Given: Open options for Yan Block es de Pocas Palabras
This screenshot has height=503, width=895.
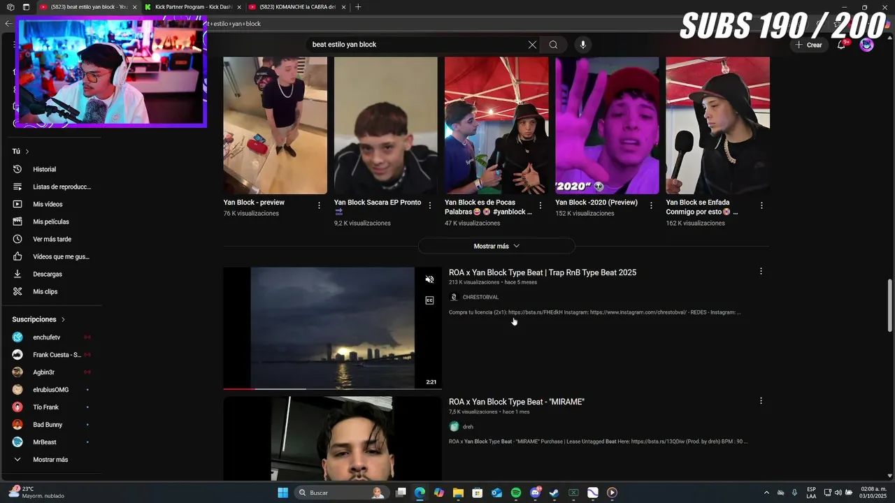Looking at the screenshot, I should (540, 205).
